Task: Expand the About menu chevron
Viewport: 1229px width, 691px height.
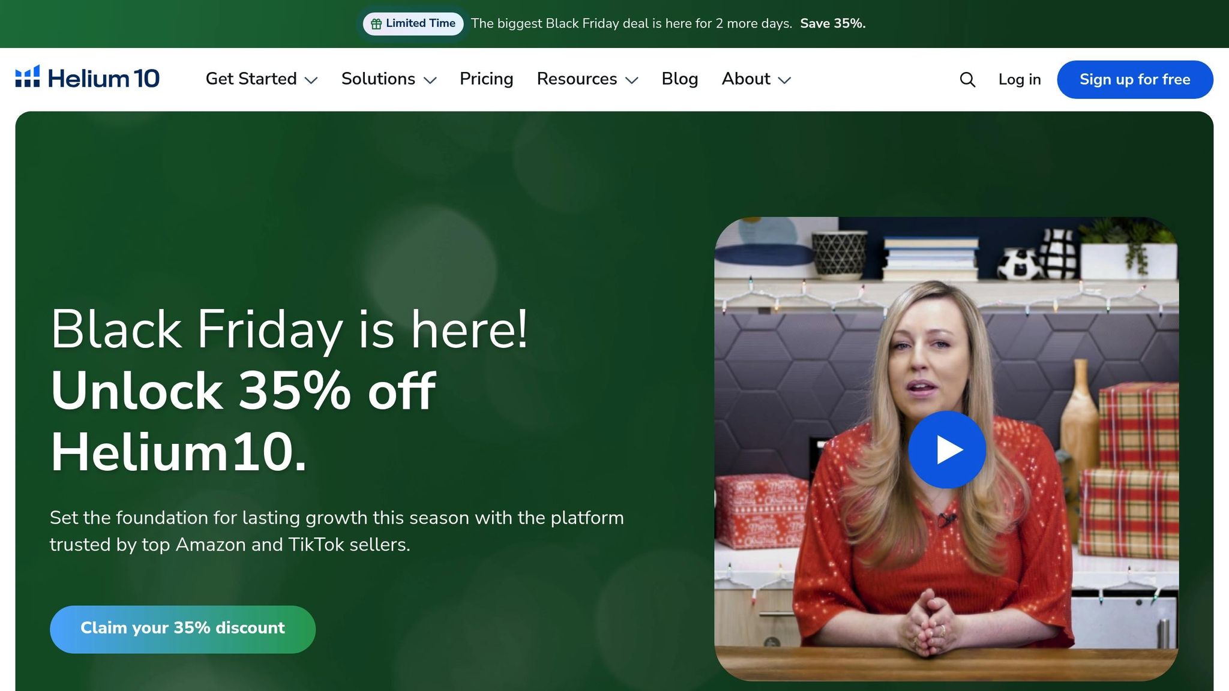Action: click(x=784, y=80)
